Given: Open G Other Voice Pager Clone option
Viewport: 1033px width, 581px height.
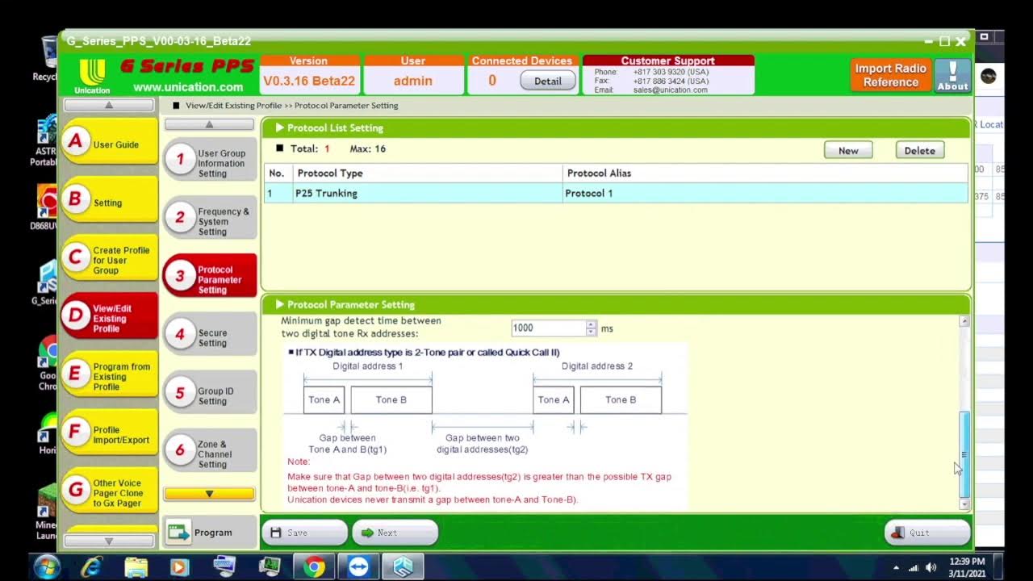Looking at the screenshot, I should pyautogui.click(x=110, y=491).
